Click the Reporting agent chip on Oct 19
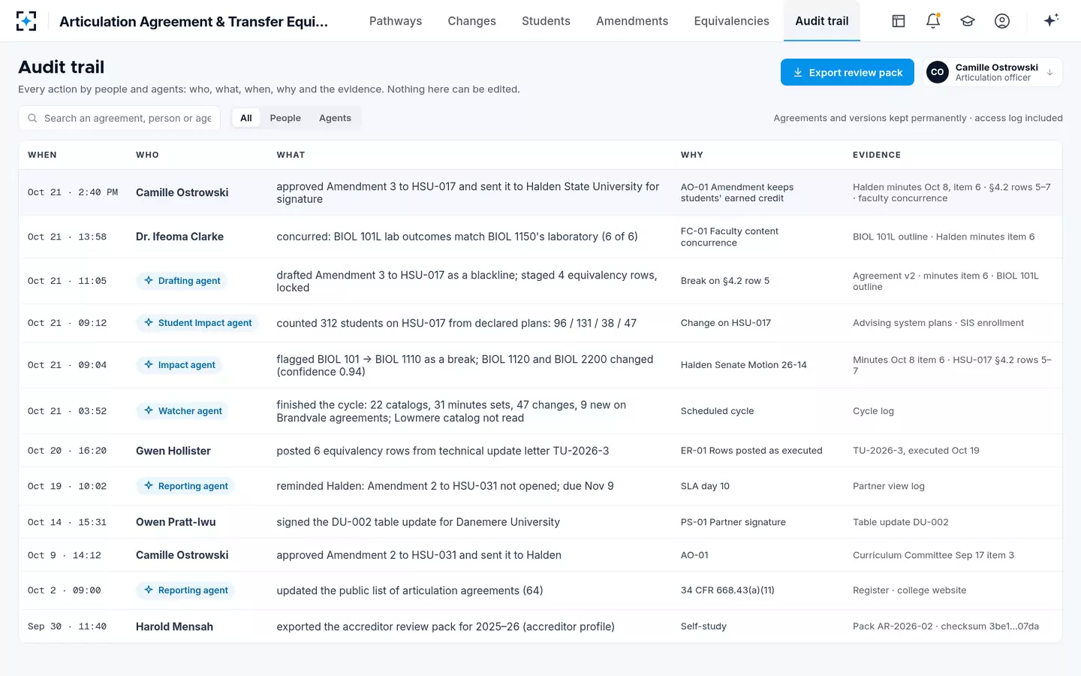Screen dimensions: 1081x676 [x=185, y=486]
